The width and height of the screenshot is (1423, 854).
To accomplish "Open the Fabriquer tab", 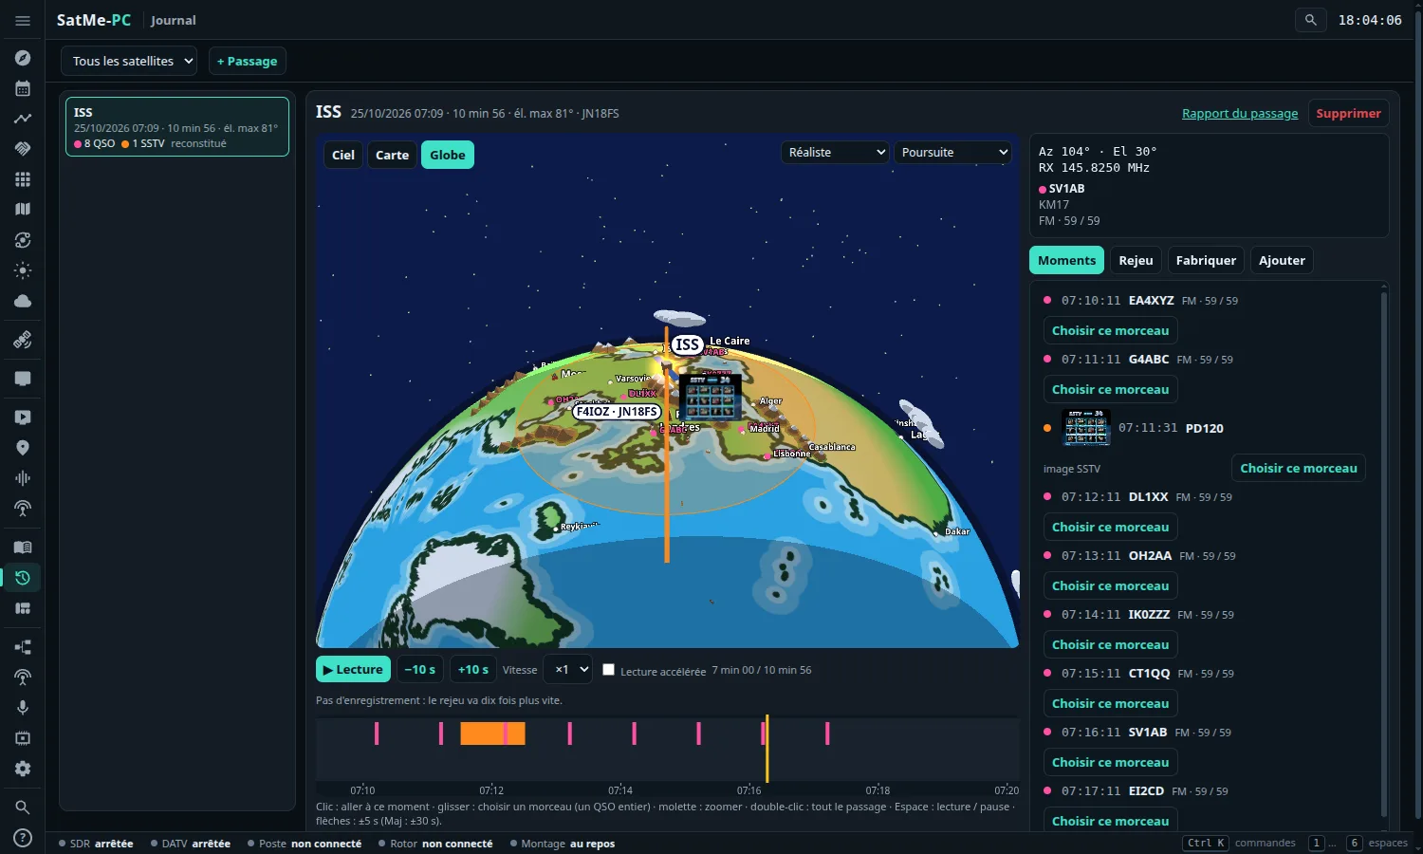I will (x=1206, y=260).
